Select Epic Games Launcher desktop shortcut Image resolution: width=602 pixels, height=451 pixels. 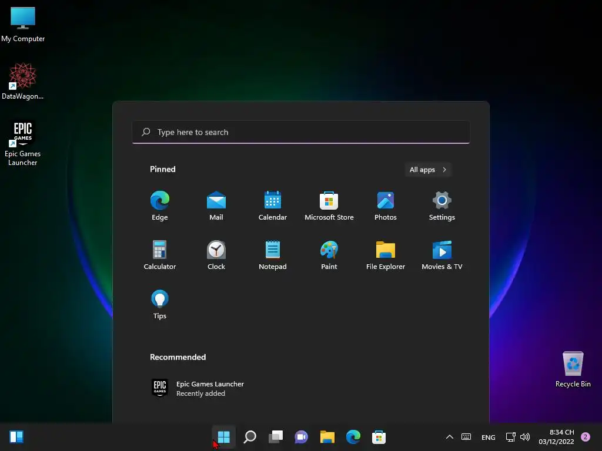click(x=23, y=143)
